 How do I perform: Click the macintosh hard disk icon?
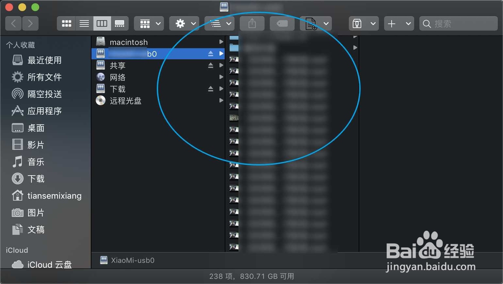[101, 42]
